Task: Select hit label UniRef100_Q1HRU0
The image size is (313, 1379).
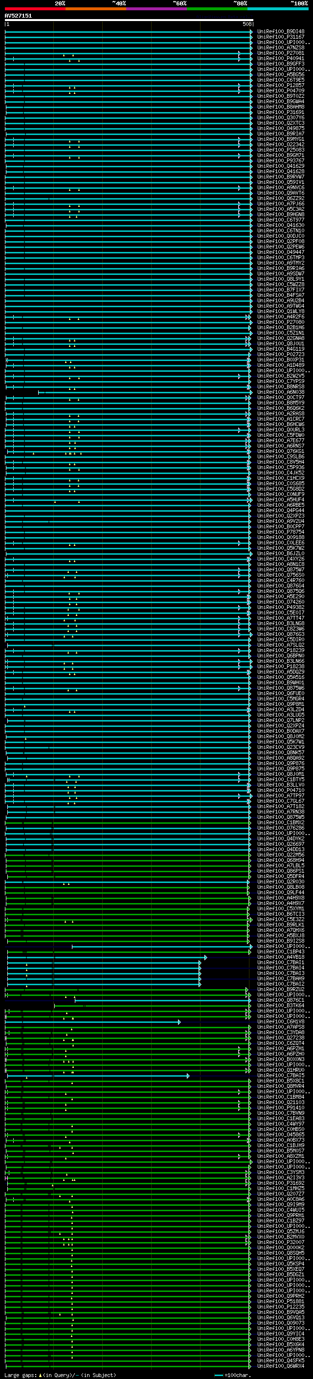Action: point(281,1070)
